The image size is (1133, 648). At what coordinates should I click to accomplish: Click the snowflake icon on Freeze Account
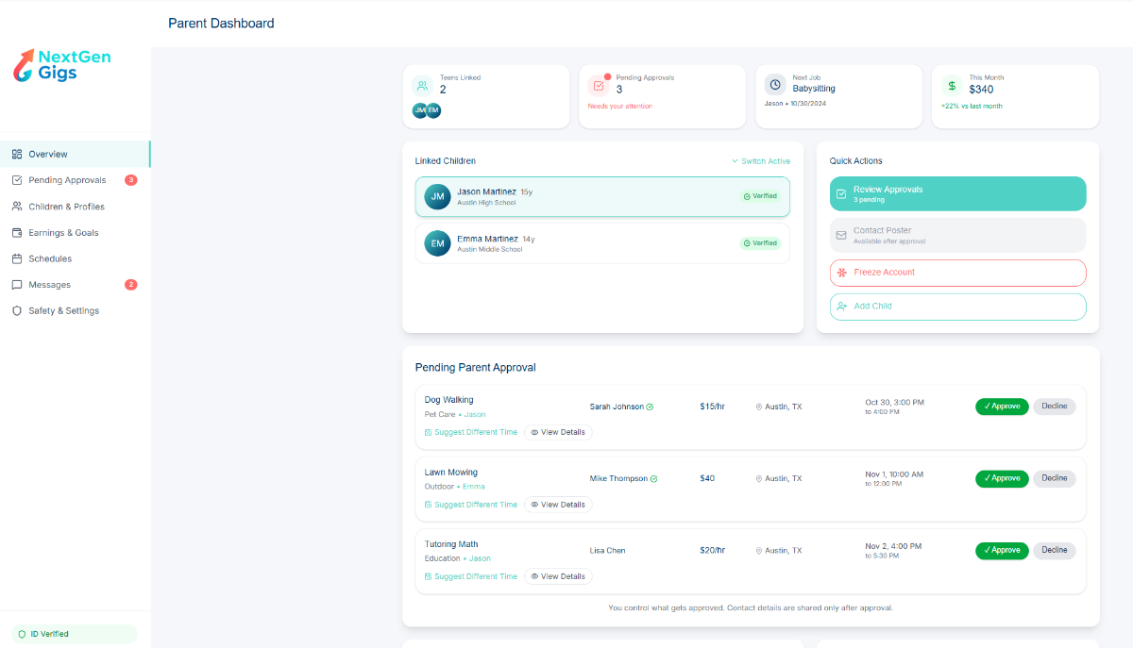pyautogui.click(x=841, y=273)
